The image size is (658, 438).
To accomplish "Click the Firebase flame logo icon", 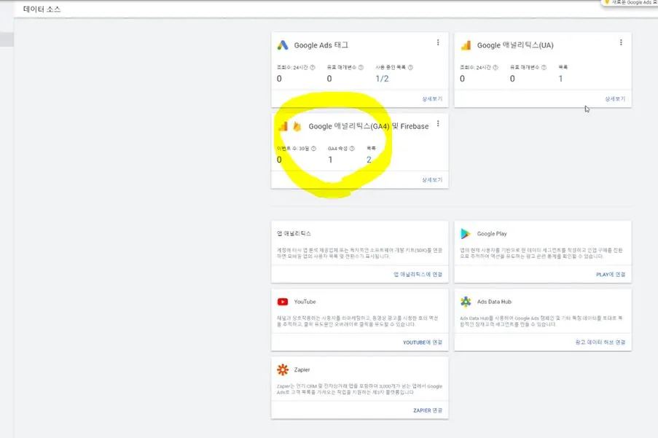I will 297,126.
